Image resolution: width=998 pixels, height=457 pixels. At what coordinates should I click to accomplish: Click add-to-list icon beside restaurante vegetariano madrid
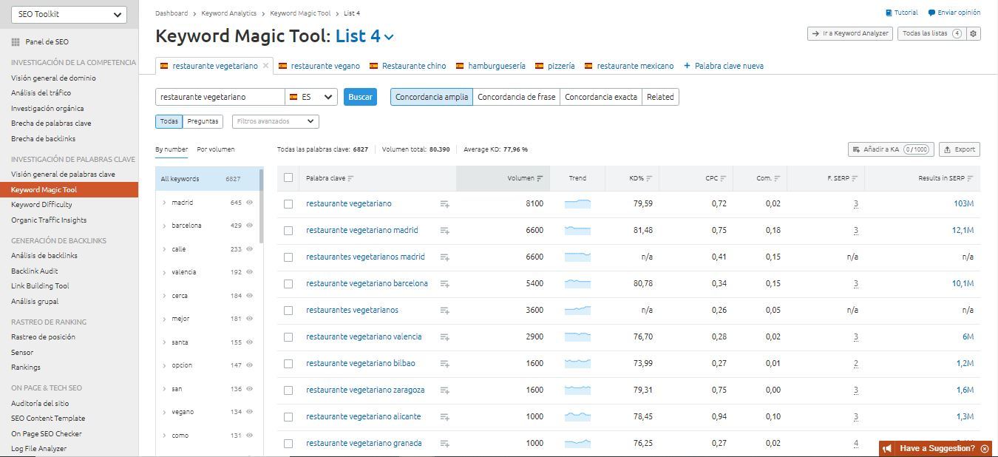coord(444,231)
